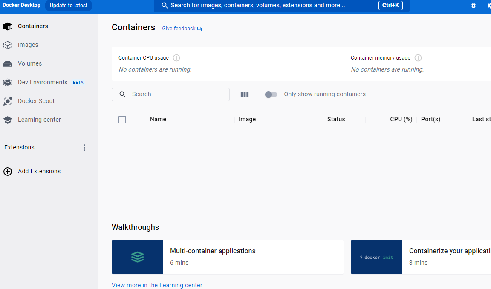This screenshot has height=289, width=491.
Task: Open the Give feedback link
Action: point(179,29)
